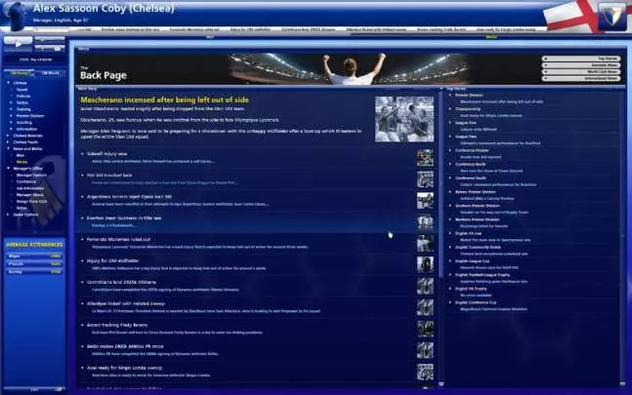Screen dimensions: 632x395
Task: Open Confidence in the sidebar
Action: pos(26,181)
